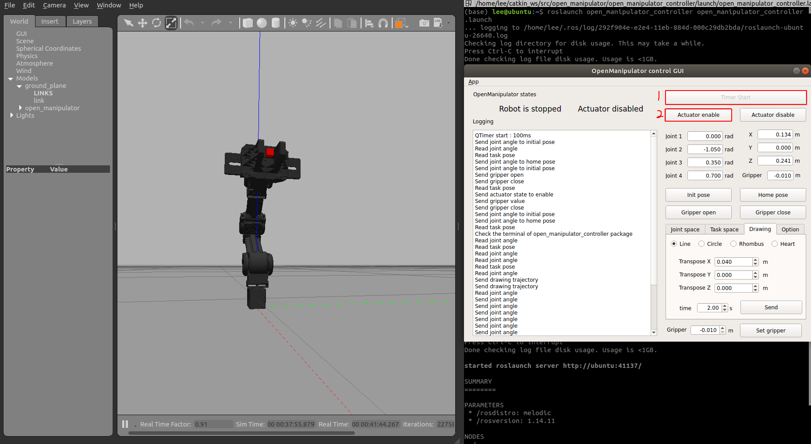811x444 pixels.
Task: Open the align tool
Action: point(369,23)
